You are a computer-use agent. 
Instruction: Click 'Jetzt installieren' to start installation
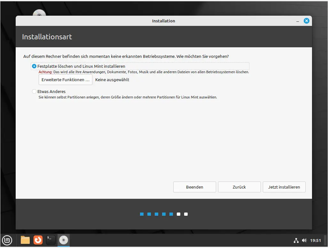point(284,187)
